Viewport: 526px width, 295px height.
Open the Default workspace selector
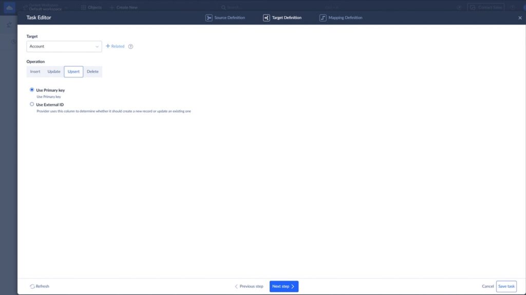click(x=45, y=7)
